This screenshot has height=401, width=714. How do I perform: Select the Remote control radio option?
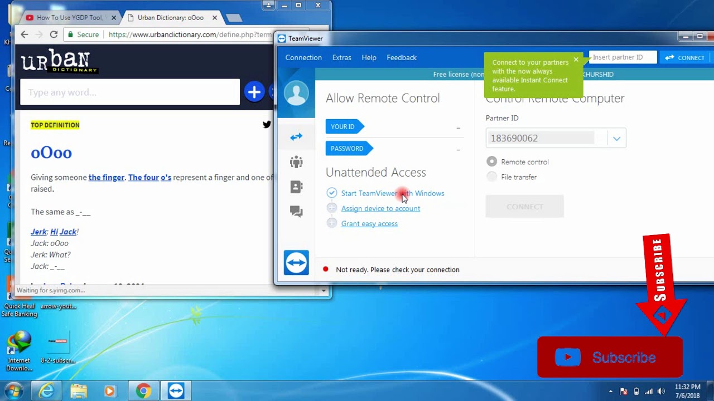coord(491,162)
